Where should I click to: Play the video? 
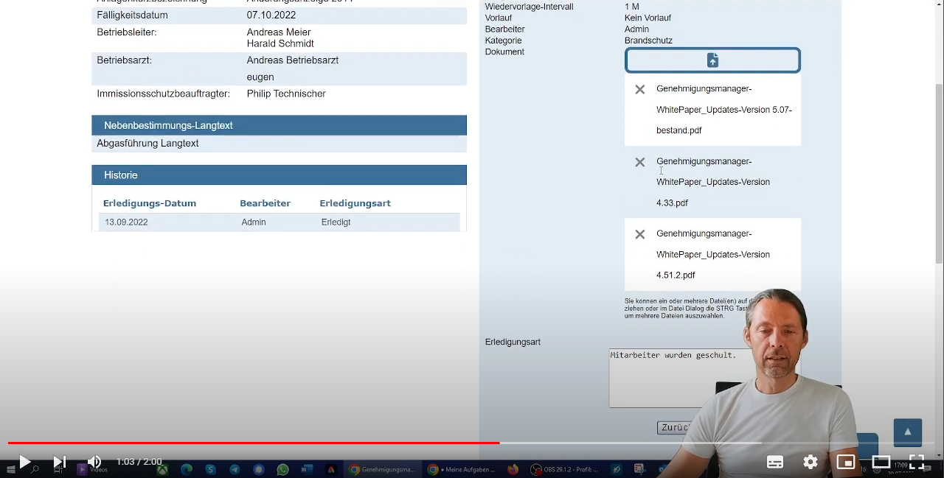(x=24, y=462)
